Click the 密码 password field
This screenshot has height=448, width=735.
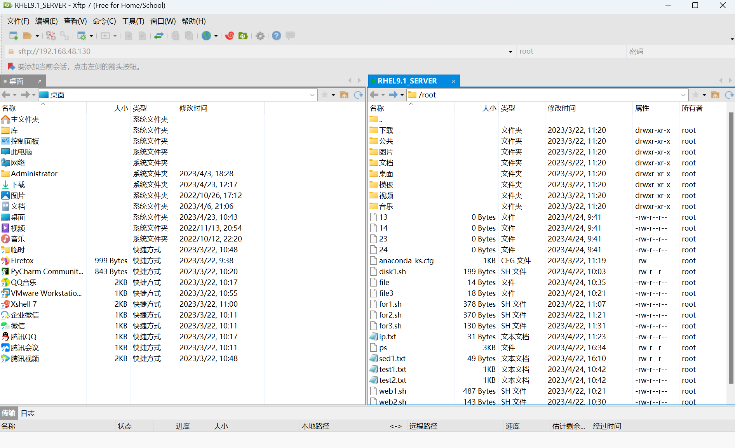[681, 51]
